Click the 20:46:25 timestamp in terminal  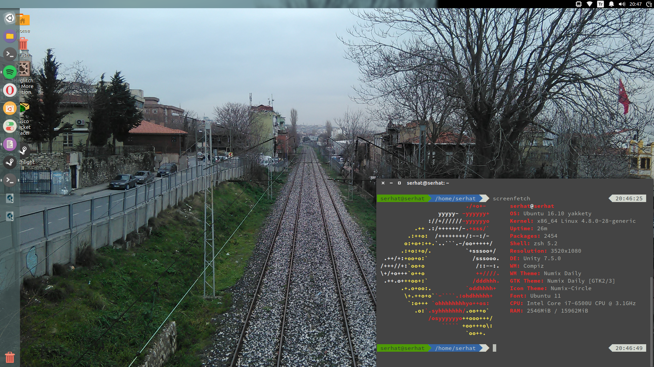pyautogui.click(x=629, y=198)
